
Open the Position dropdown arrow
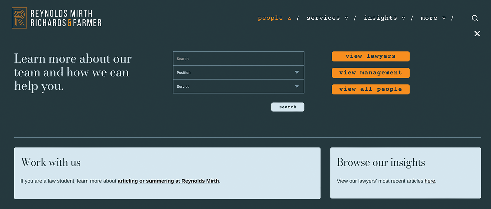pyautogui.click(x=297, y=72)
